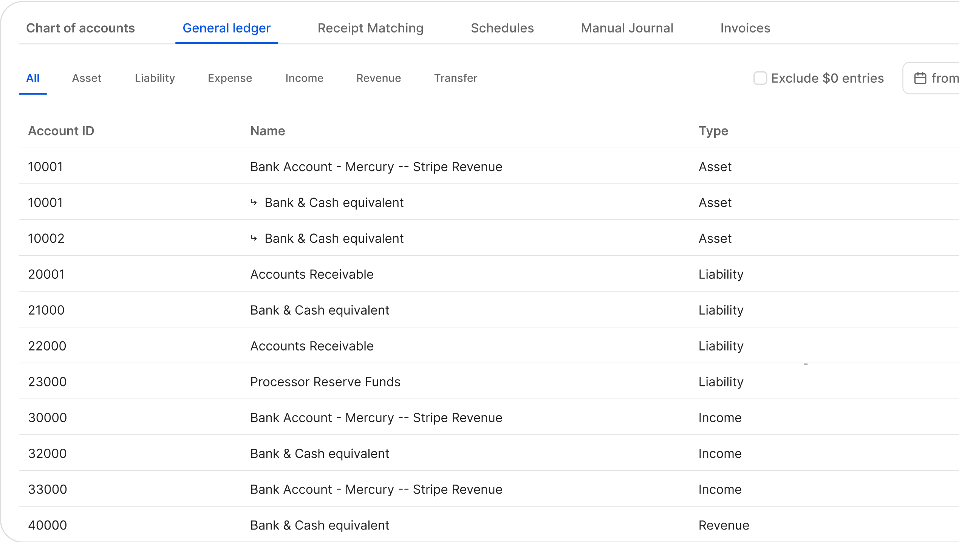
Task: Show Transfer entries filter
Action: [455, 78]
